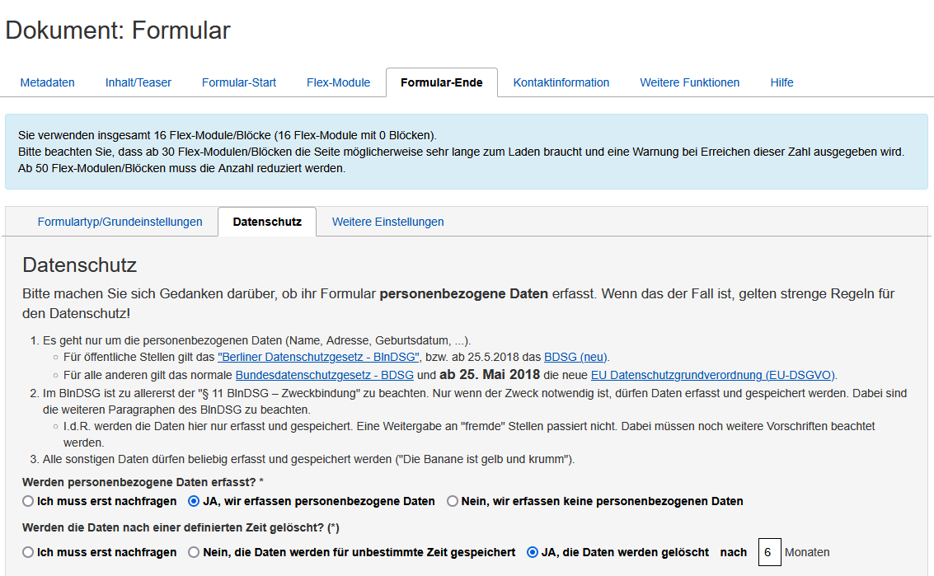Select 'Ich muss erst nachfragen' for Datenlöschung
Image resolution: width=934 pixels, height=576 pixels.
(x=25, y=552)
